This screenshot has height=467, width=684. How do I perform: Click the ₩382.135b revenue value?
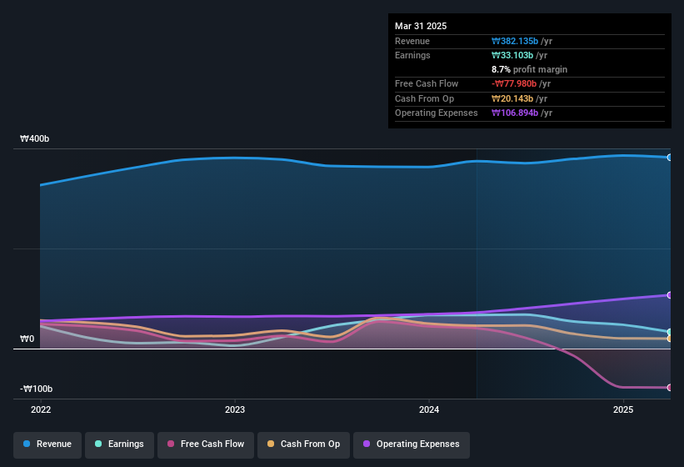click(x=515, y=41)
